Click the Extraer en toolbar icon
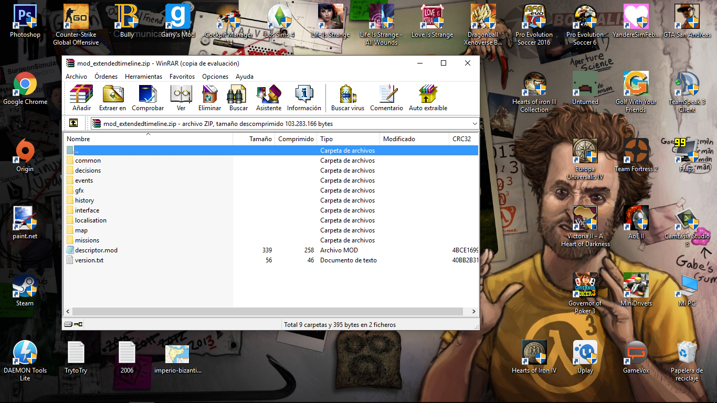Image resolution: width=717 pixels, height=403 pixels. click(112, 98)
